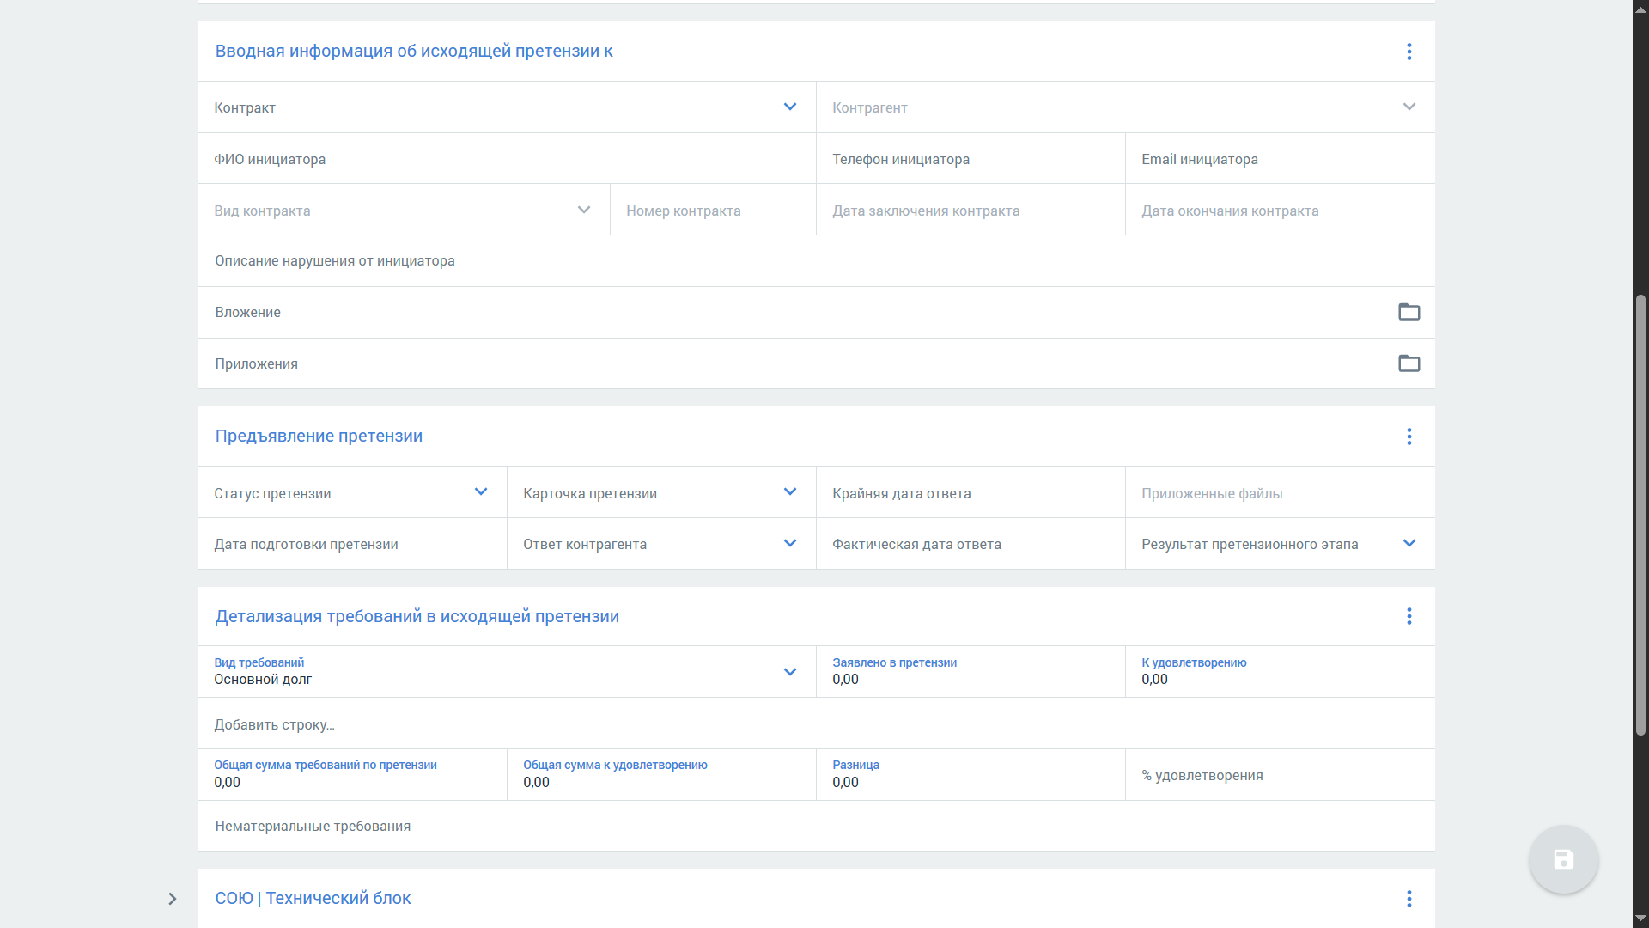This screenshot has height=928, width=1649.
Task: Click Описание нарушения от инициатора field
Action: [816, 261]
